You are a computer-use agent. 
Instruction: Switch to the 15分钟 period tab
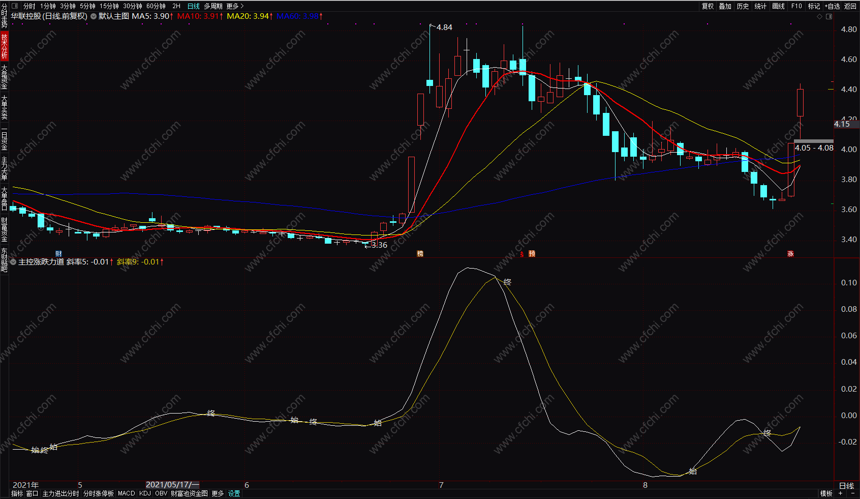pyautogui.click(x=109, y=6)
